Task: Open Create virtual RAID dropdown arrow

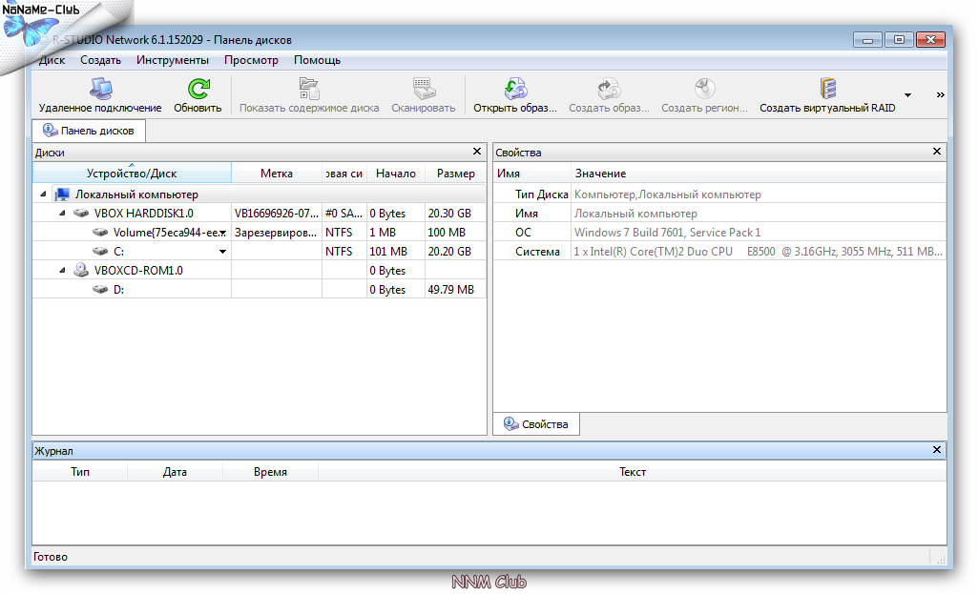Action: 907,95
